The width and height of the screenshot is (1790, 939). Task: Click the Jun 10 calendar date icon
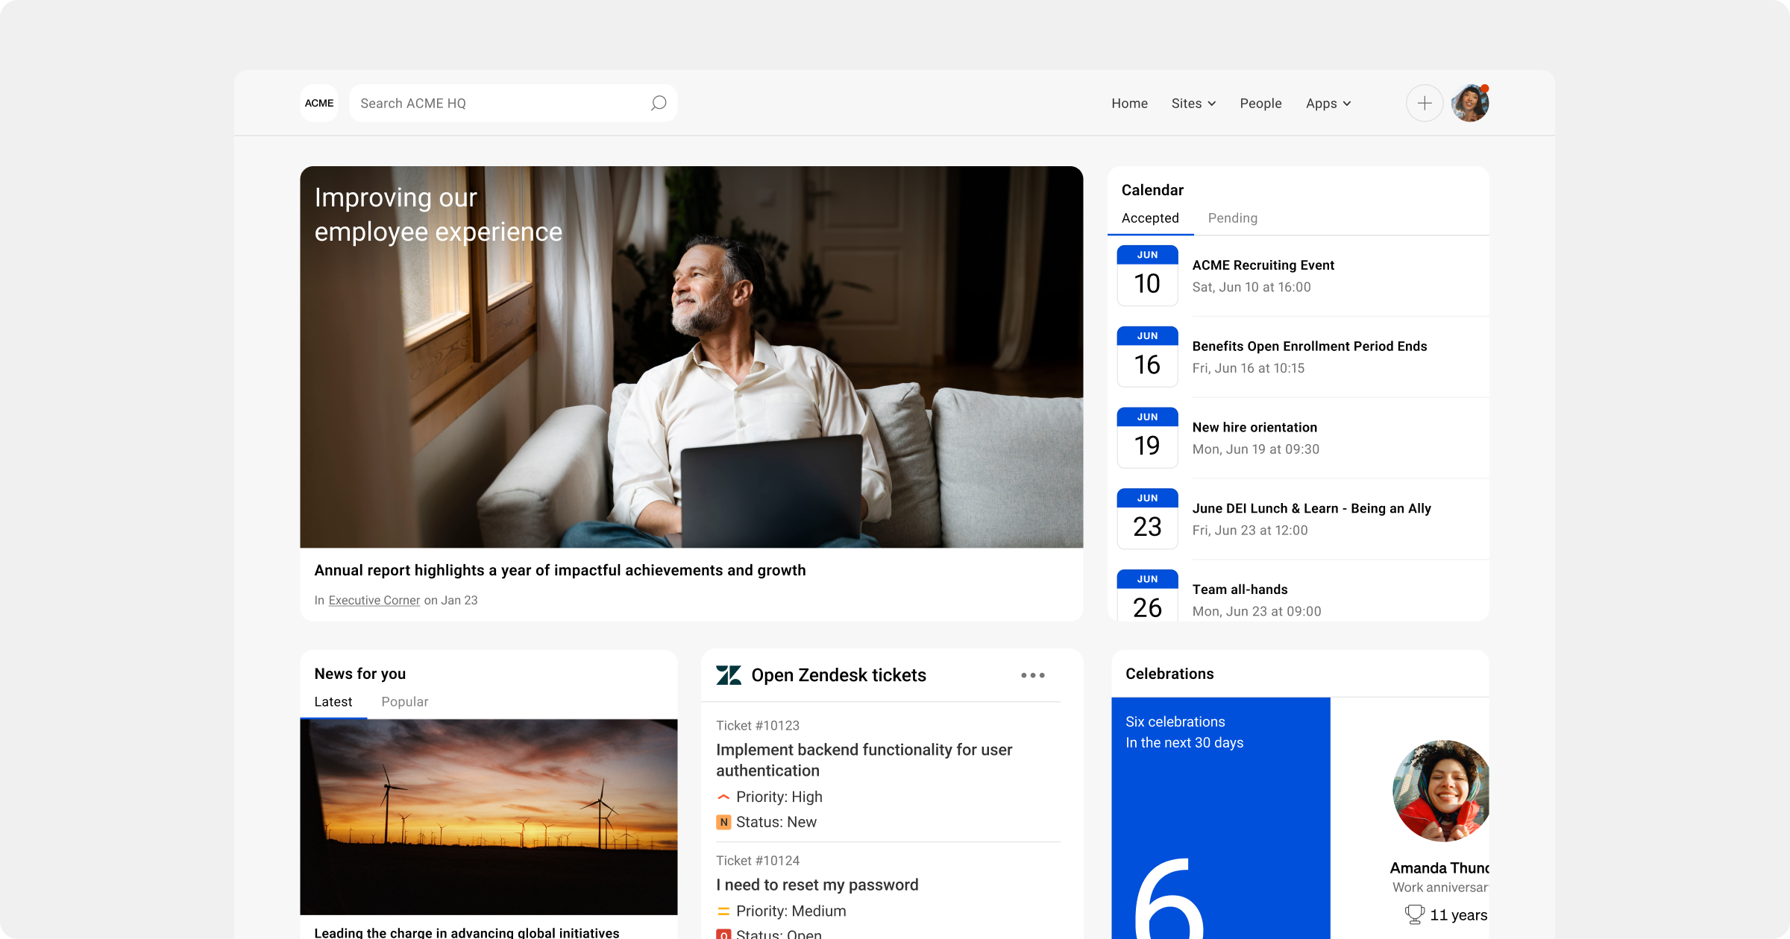(1147, 275)
